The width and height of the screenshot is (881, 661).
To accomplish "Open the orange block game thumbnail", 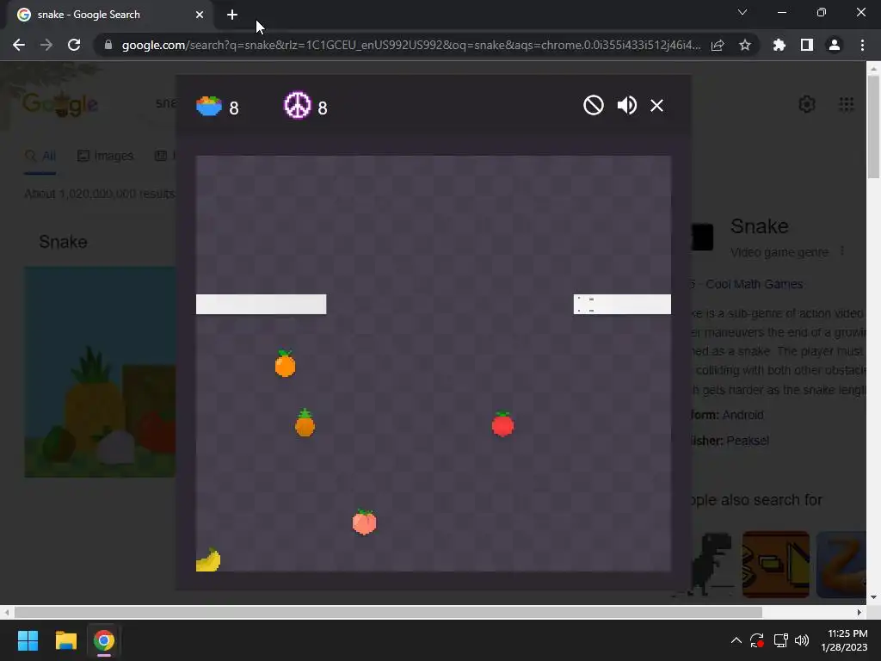I will click(x=776, y=565).
